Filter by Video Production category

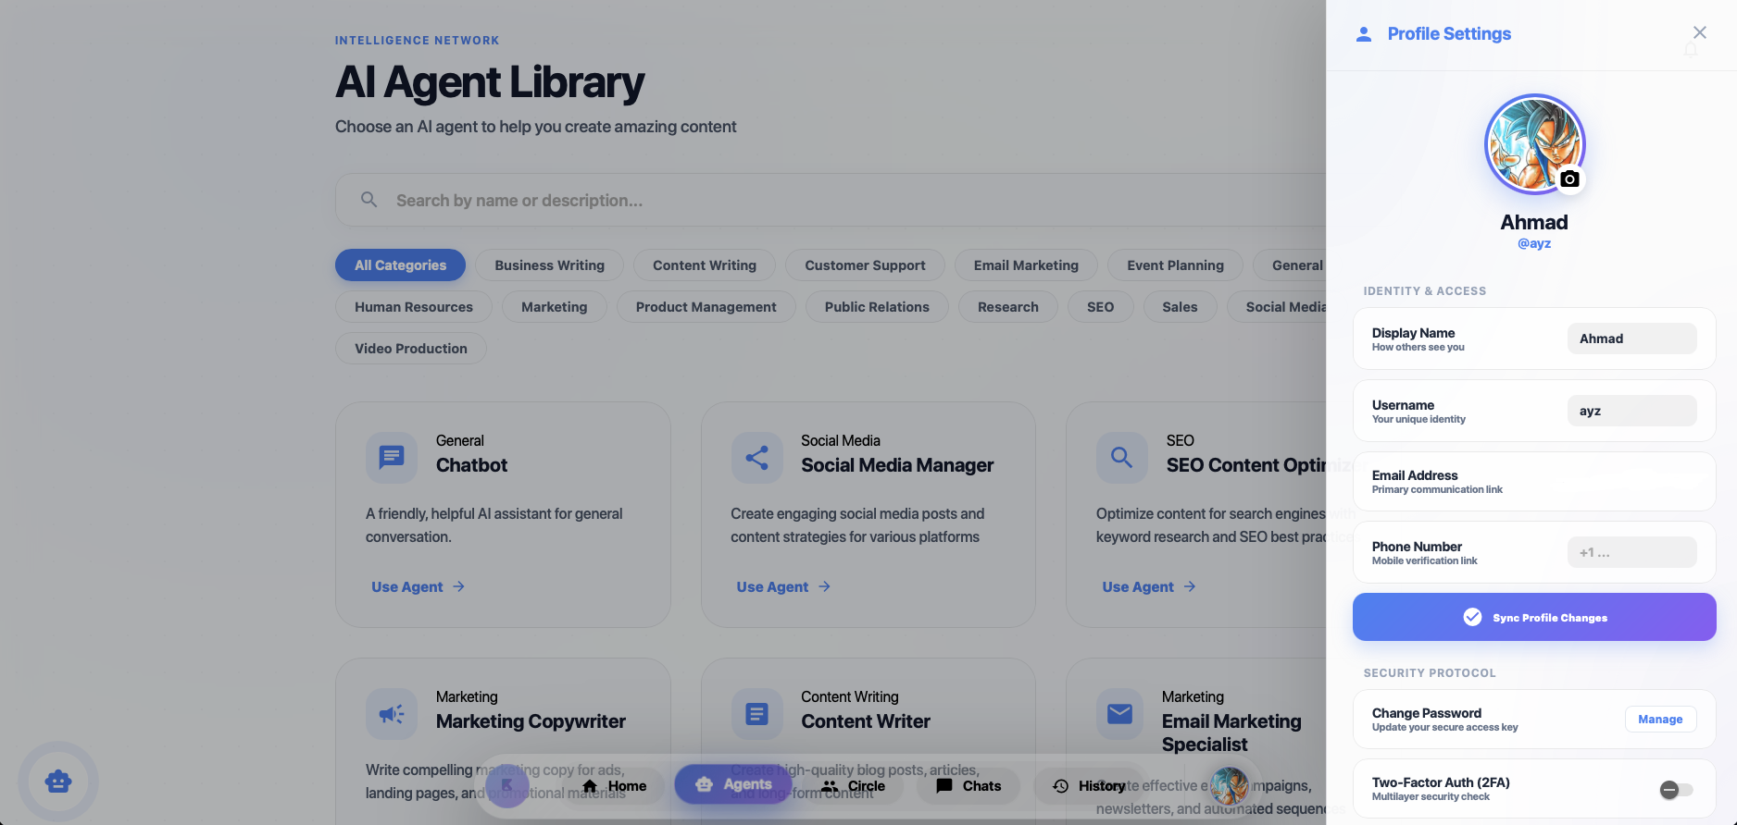click(x=411, y=348)
